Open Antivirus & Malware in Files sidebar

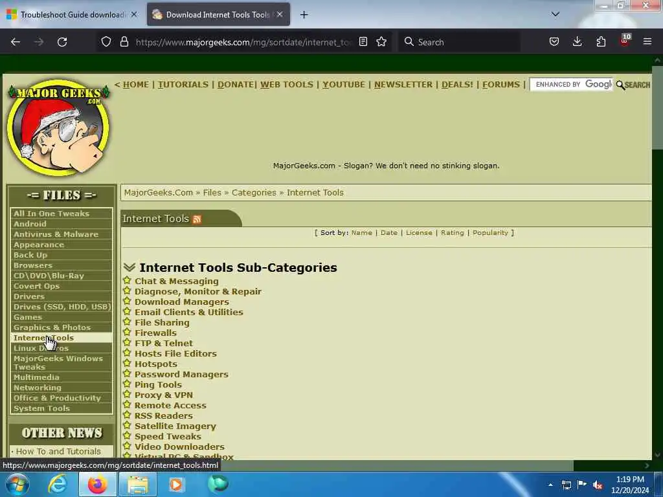pyautogui.click(x=62, y=234)
